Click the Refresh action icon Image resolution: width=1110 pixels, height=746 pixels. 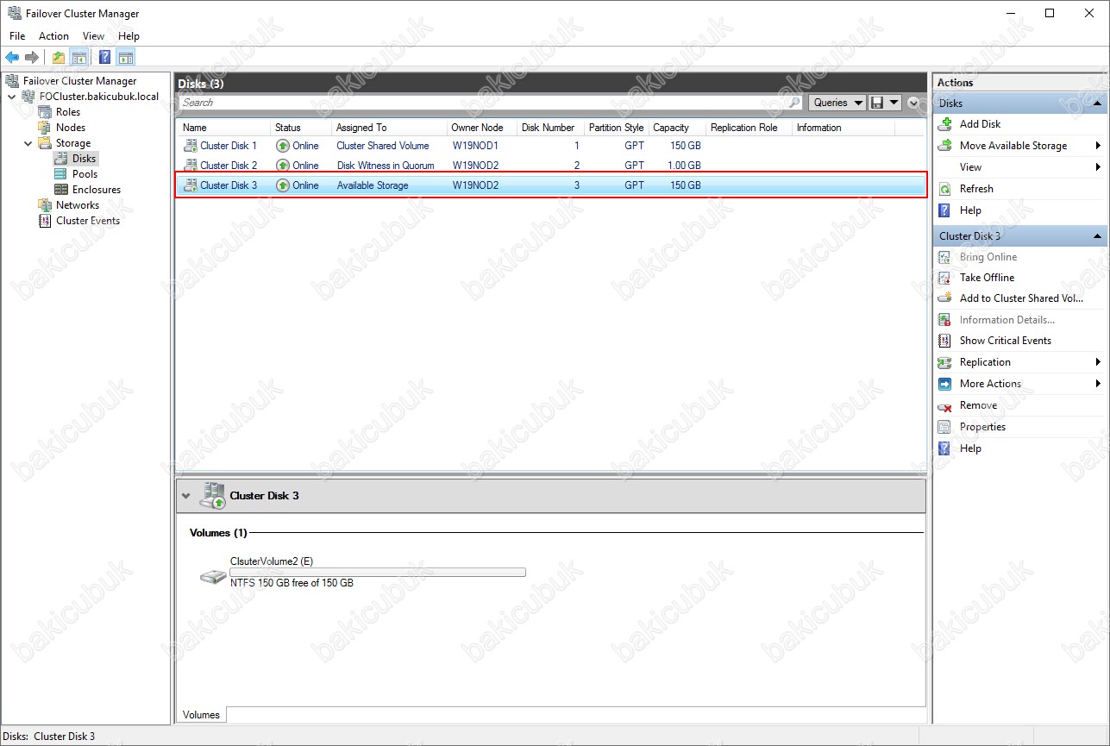[x=944, y=189]
